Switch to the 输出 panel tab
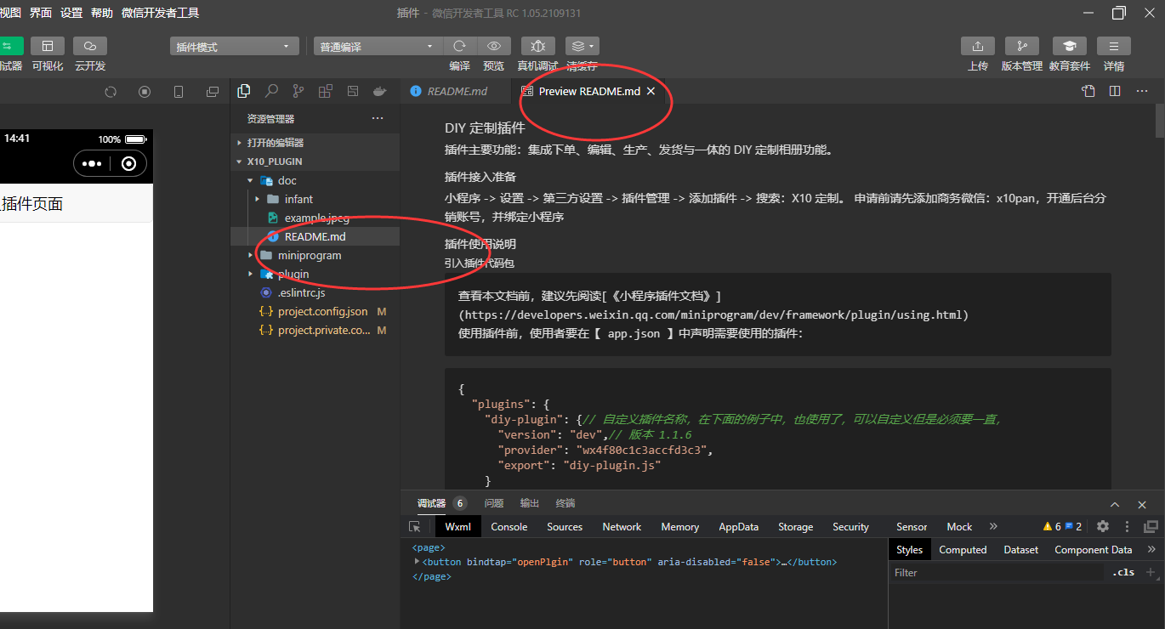The image size is (1165, 629). [x=530, y=503]
